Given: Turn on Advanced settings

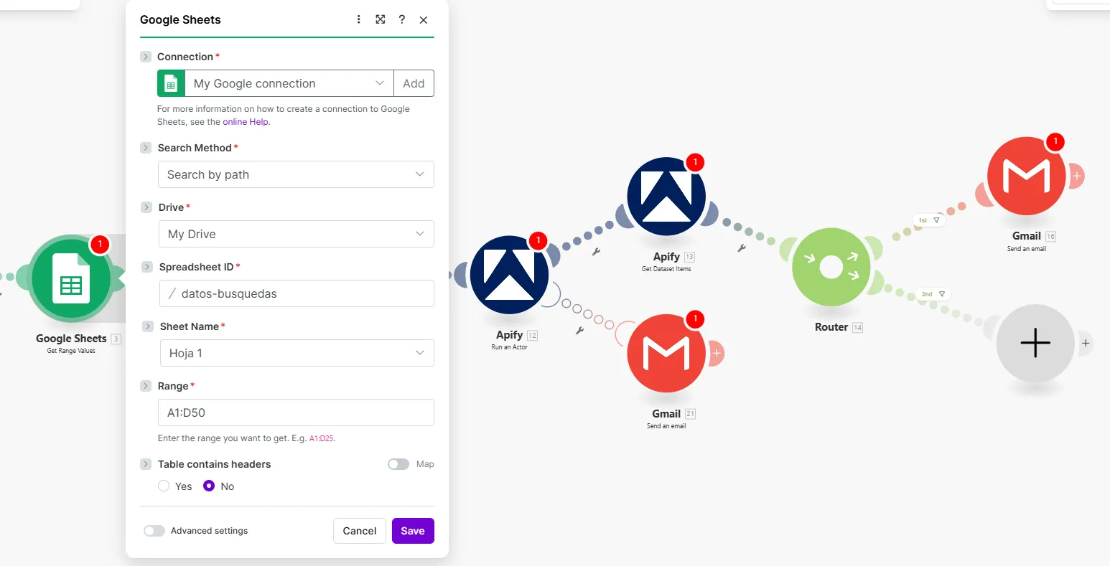Looking at the screenshot, I should point(154,531).
